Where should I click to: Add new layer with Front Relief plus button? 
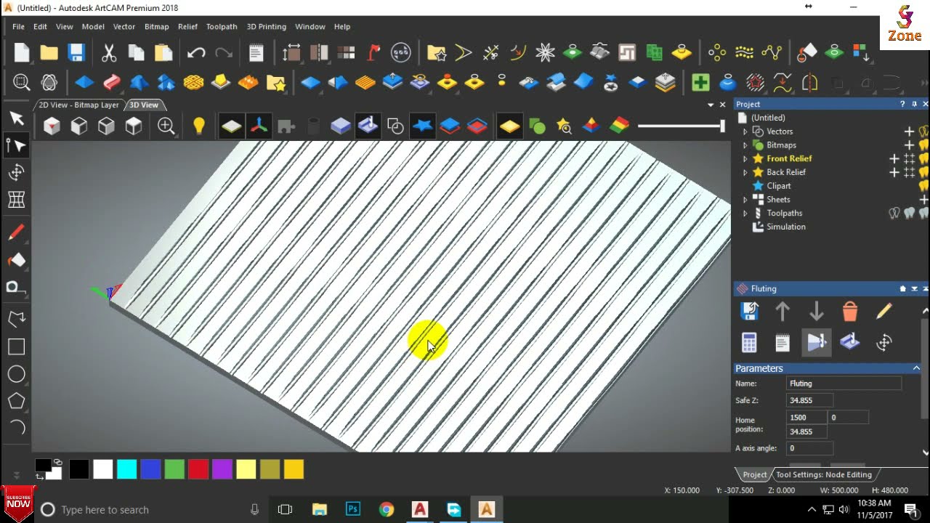(894, 158)
